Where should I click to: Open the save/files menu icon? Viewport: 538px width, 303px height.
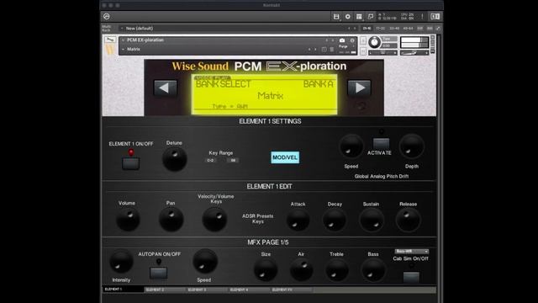(x=336, y=17)
